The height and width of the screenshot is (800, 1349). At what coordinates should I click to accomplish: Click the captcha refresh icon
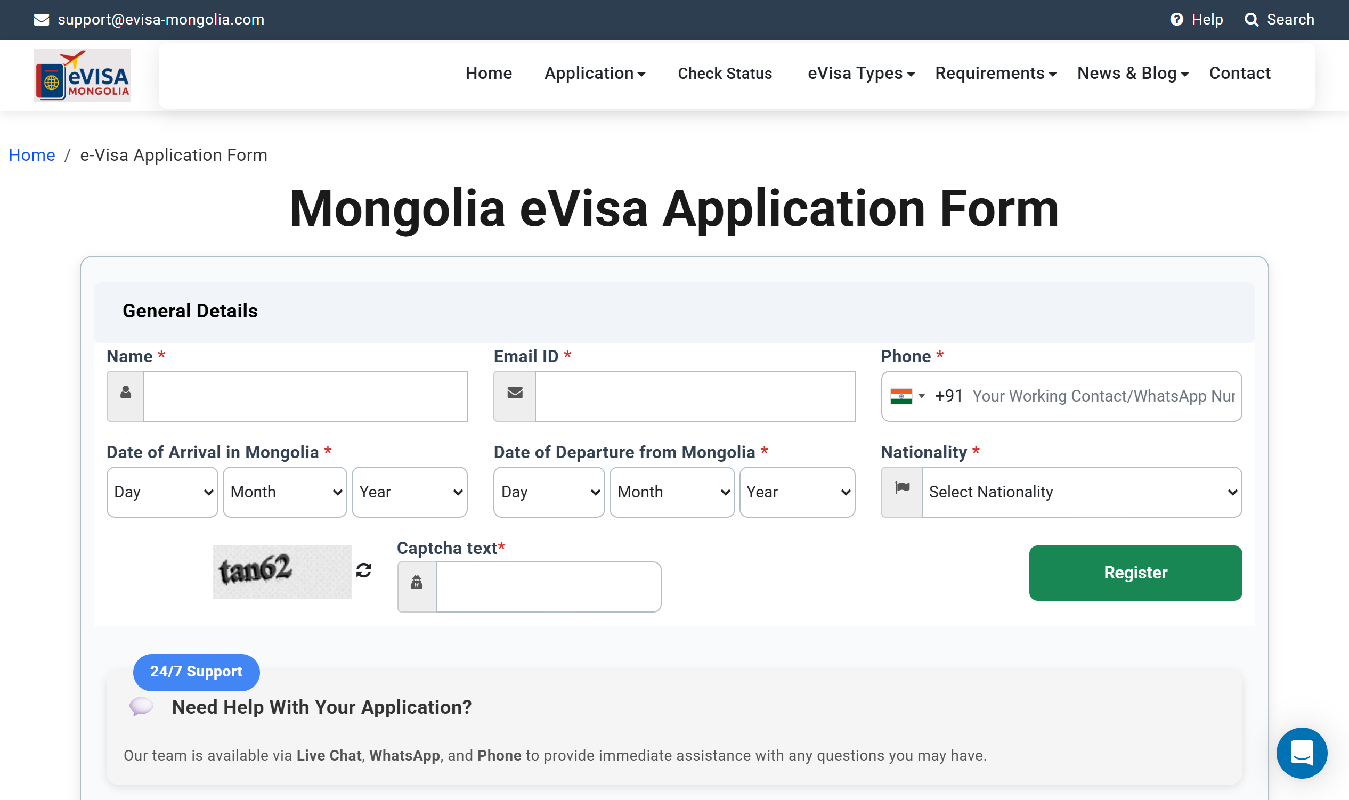coord(364,570)
